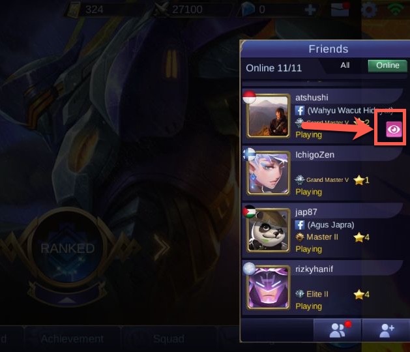
Task: Select the jap87 panda avatar
Action: pyautogui.click(x=269, y=230)
